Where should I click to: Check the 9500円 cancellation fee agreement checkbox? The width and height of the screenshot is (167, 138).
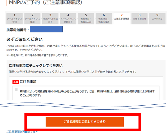pos(16,89)
